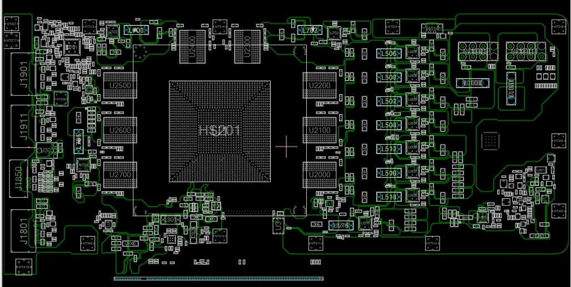Screen dimensions: 571x287
Task: Select the U501 chip
Action: click(x=483, y=218)
